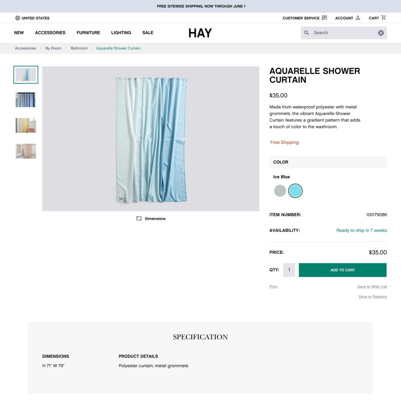Open the customer service chat icon
The height and width of the screenshot is (401, 401).
tap(324, 18)
